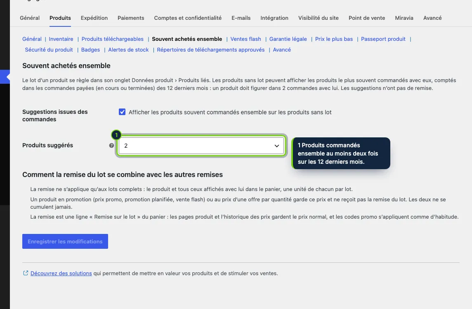Follow the Découvrez des solutions link
Image resolution: width=472 pixels, height=309 pixels.
61,273
